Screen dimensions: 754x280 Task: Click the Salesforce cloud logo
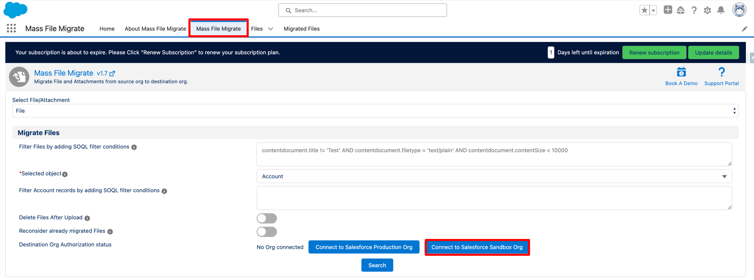click(15, 10)
